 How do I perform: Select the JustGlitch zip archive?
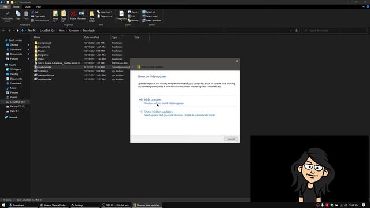point(43,71)
